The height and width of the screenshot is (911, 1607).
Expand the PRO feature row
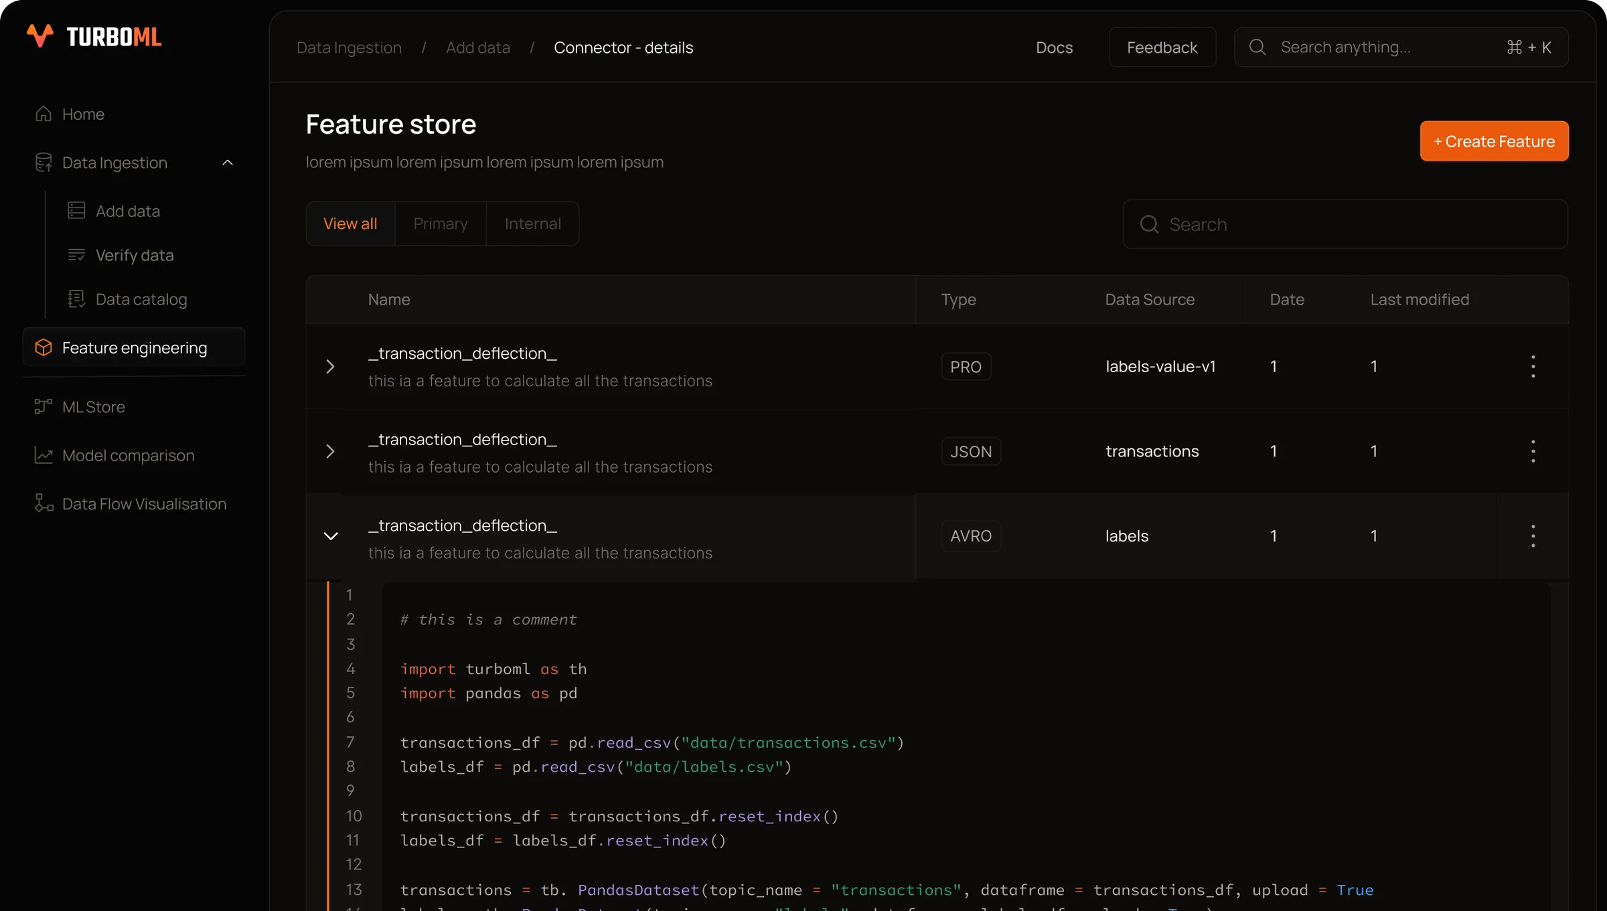tap(330, 366)
